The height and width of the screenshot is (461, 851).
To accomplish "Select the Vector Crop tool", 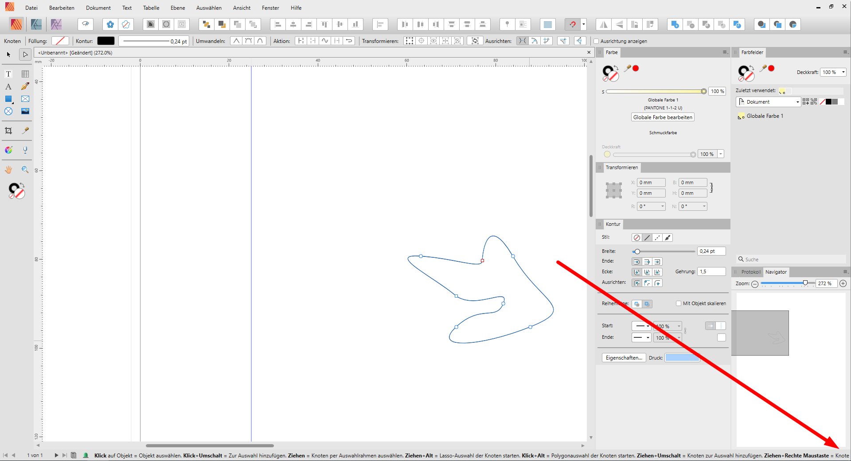I will point(8,131).
